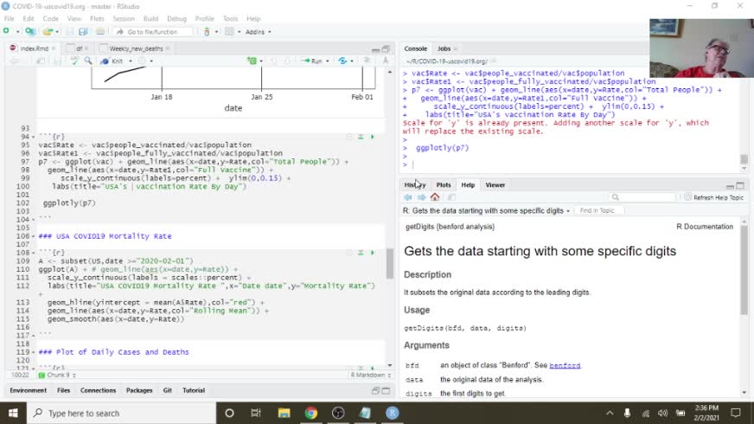
Task: Run all chunks above at line 108
Action: click(x=361, y=252)
